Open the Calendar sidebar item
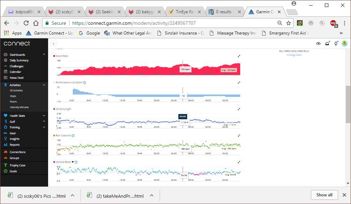The height and width of the screenshot is (204, 351). pos(15,72)
